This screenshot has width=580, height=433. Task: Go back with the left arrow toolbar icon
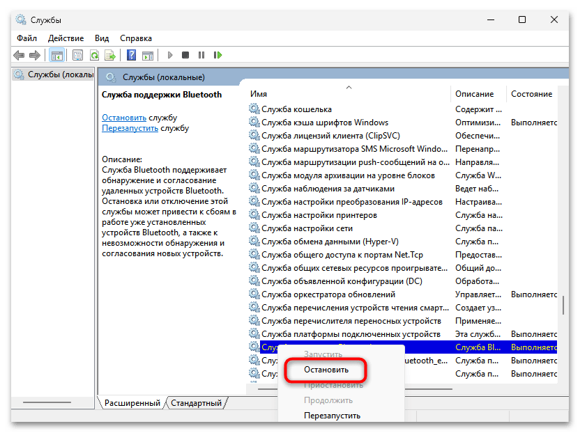coord(19,56)
